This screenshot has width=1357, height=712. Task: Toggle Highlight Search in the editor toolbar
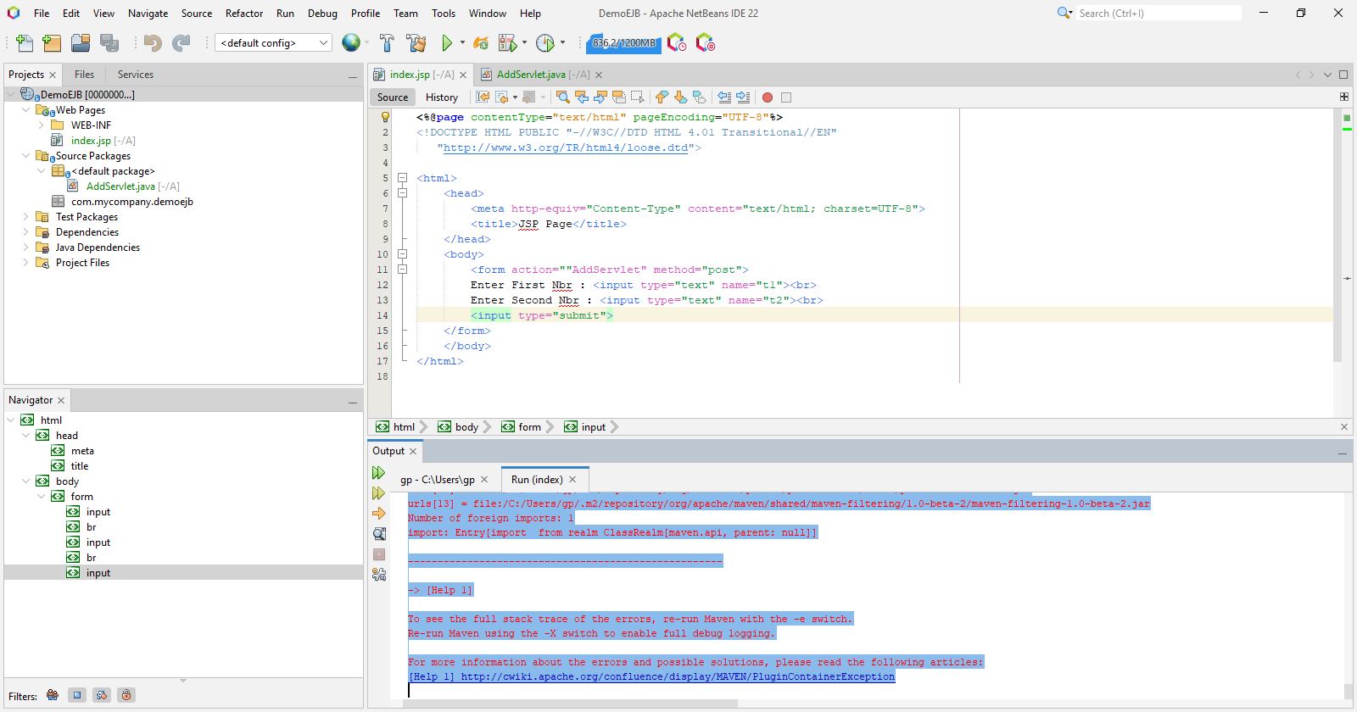tap(619, 97)
